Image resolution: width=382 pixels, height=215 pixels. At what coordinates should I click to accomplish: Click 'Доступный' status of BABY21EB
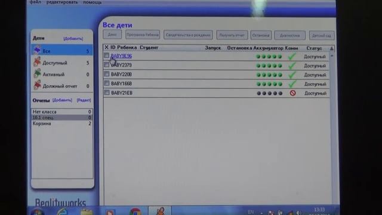tap(315, 93)
